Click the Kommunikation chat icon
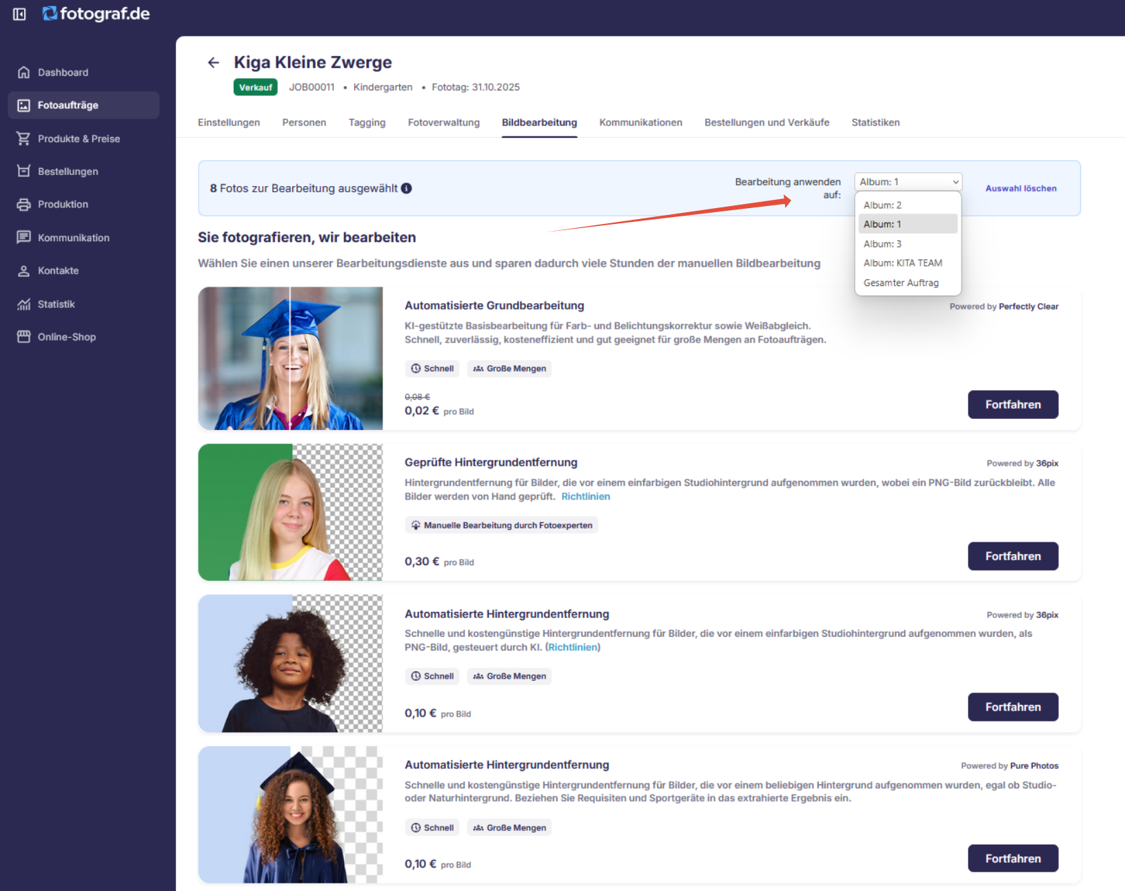1125x891 pixels. [23, 237]
